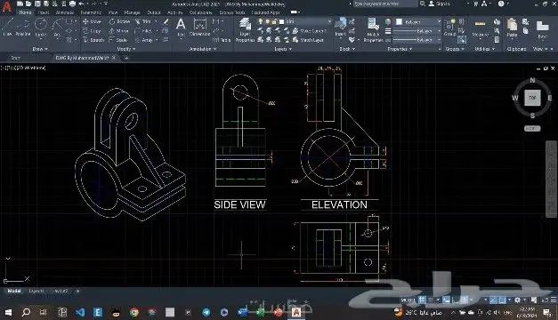Open object color ByLayer swatch dropdown

[x=417, y=21]
